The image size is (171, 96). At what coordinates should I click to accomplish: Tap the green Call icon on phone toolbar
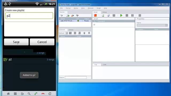pyautogui.click(x=36, y=94)
